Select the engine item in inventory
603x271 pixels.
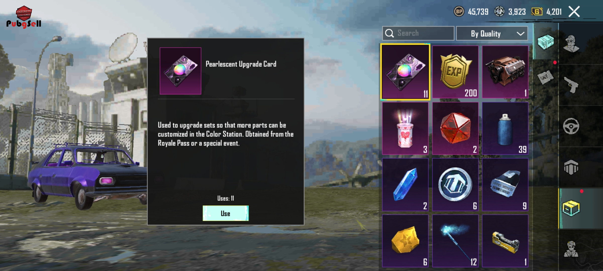coord(505,72)
